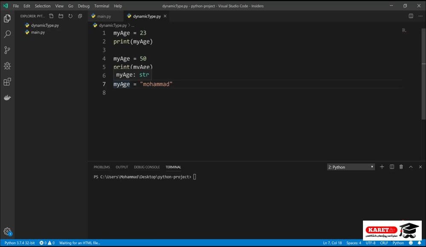
Task: Open the breadcrumb ellipsis after dynamicType.py
Action: click(x=133, y=25)
